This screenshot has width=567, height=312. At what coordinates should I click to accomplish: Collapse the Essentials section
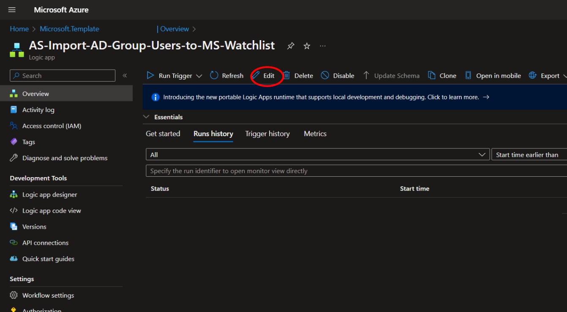pos(147,117)
